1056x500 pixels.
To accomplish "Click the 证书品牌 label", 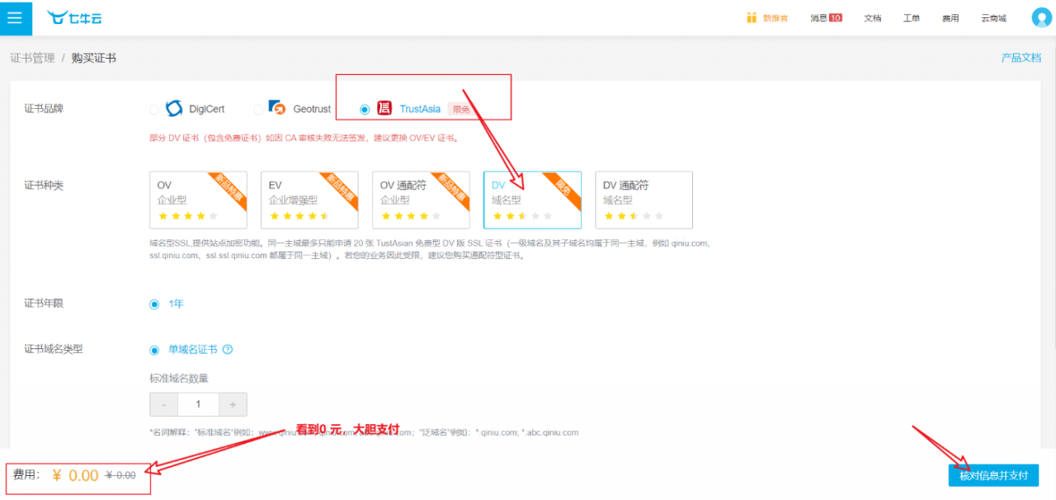I will (44, 109).
